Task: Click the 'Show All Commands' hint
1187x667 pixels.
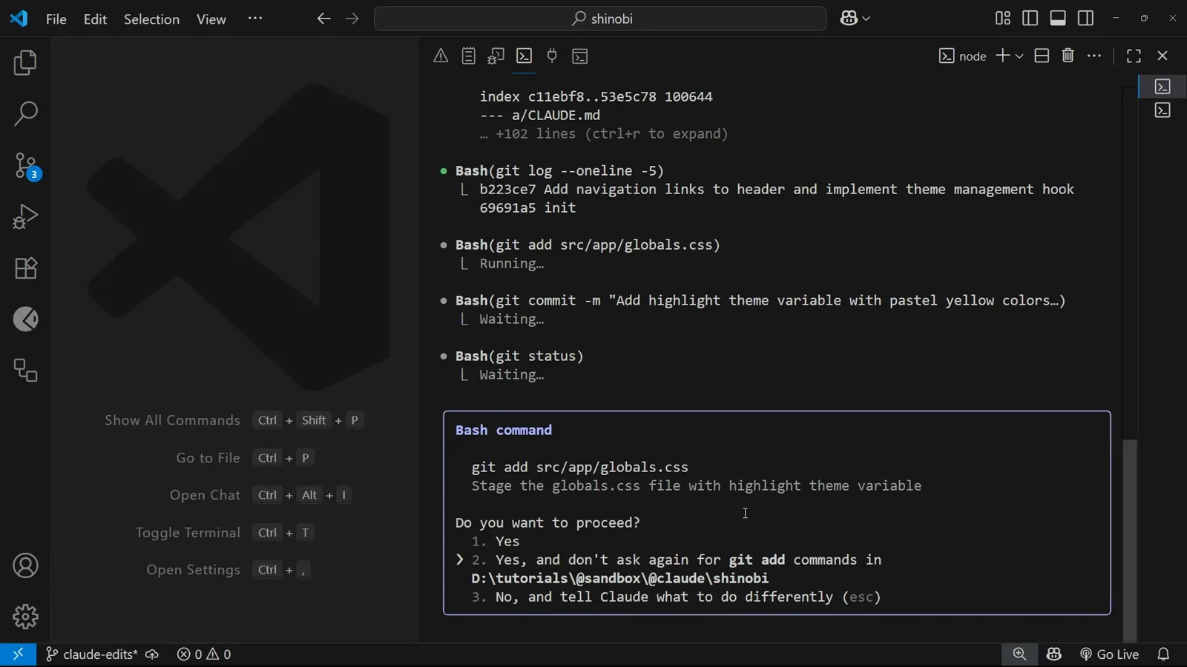Action: pyautogui.click(x=172, y=420)
